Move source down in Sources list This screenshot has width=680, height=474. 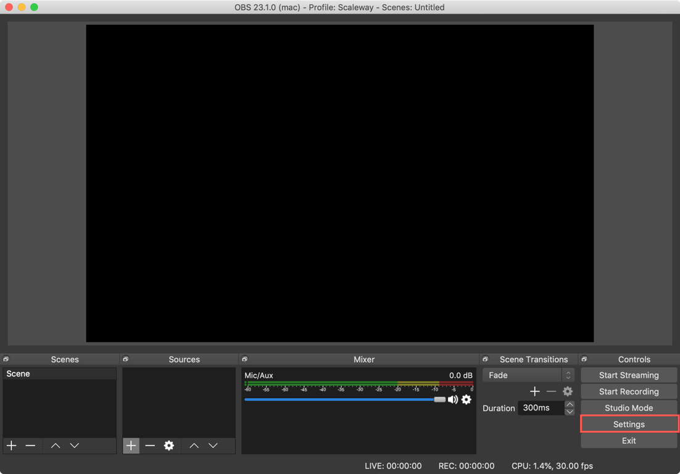point(213,446)
